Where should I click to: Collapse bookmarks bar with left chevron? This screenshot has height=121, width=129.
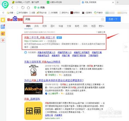(3, 13)
